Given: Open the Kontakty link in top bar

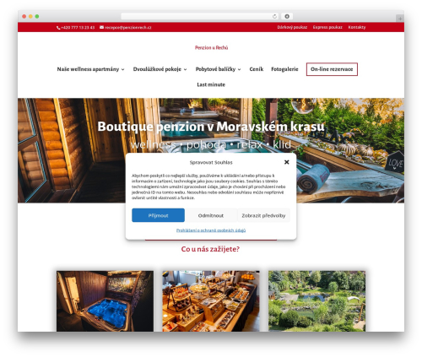Looking at the screenshot, I should point(357,27).
